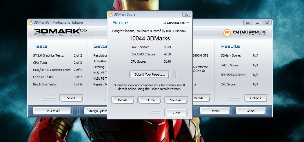Open Details button in System section of main window

pos(201,98)
